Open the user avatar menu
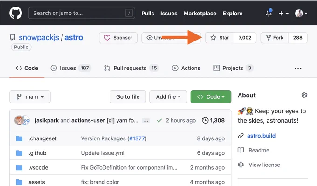The width and height of the screenshot is (317, 186). coord(301,14)
